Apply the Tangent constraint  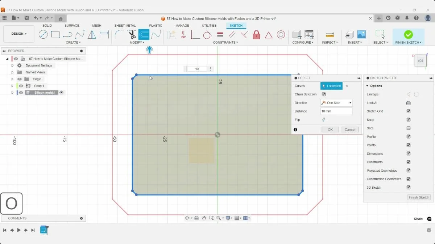tap(207, 35)
